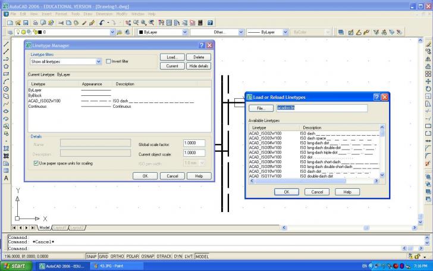Screen dimensions: 433x271
Task: Expand the layer control dropdown arrow
Action: (112, 32)
